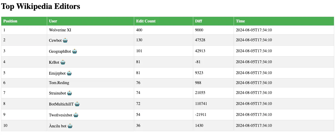The width and height of the screenshot is (336, 135).
Task: Click the KrBot robot icon
Action: coord(63,62)
